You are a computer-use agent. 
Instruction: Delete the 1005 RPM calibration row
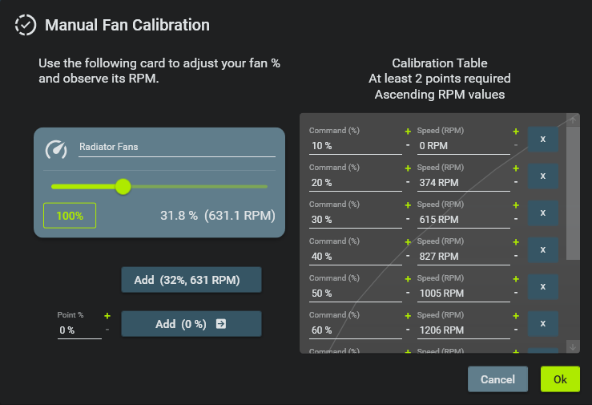coord(543,286)
